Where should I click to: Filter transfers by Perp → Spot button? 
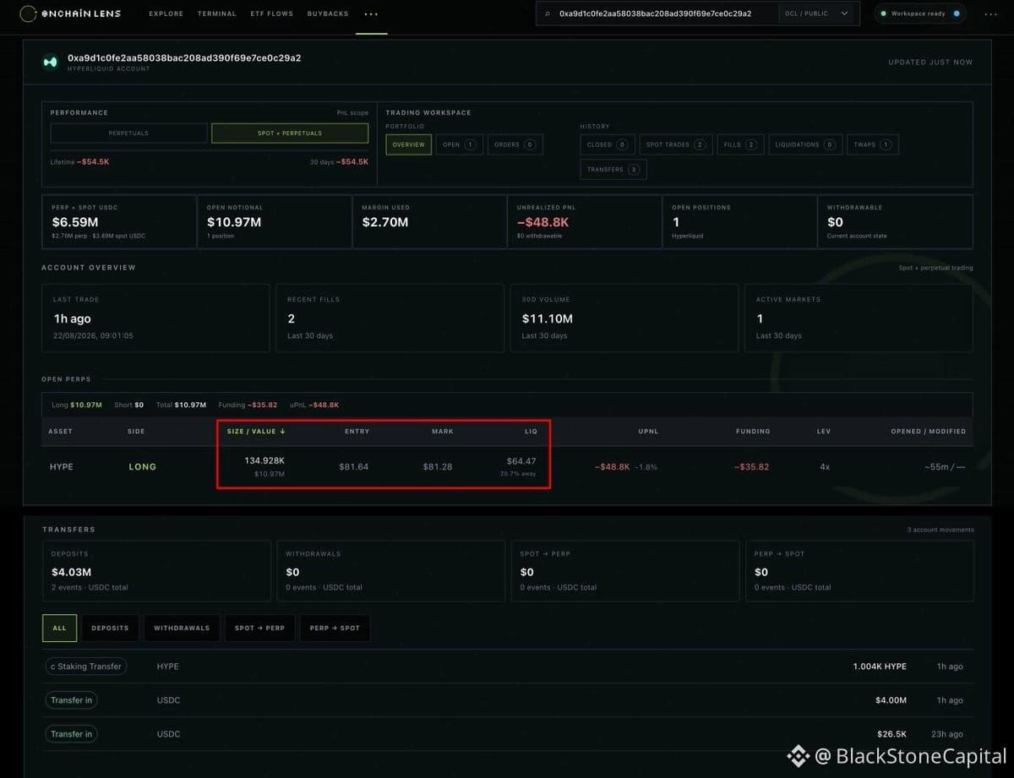pyautogui.click(x=335, y=628)
